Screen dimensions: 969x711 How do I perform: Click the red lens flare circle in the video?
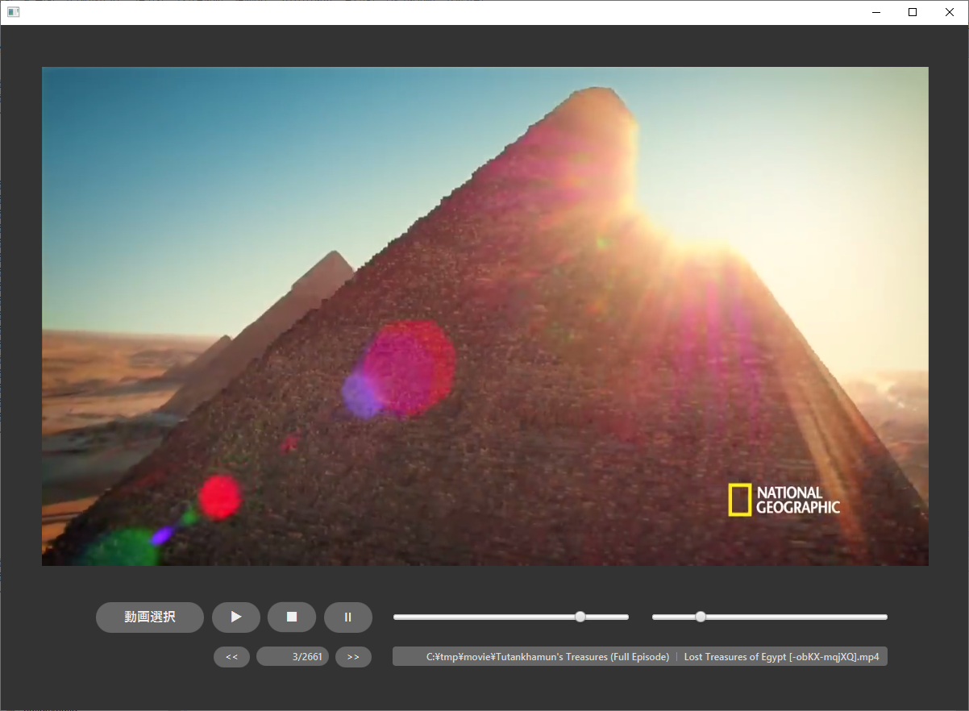220,497
